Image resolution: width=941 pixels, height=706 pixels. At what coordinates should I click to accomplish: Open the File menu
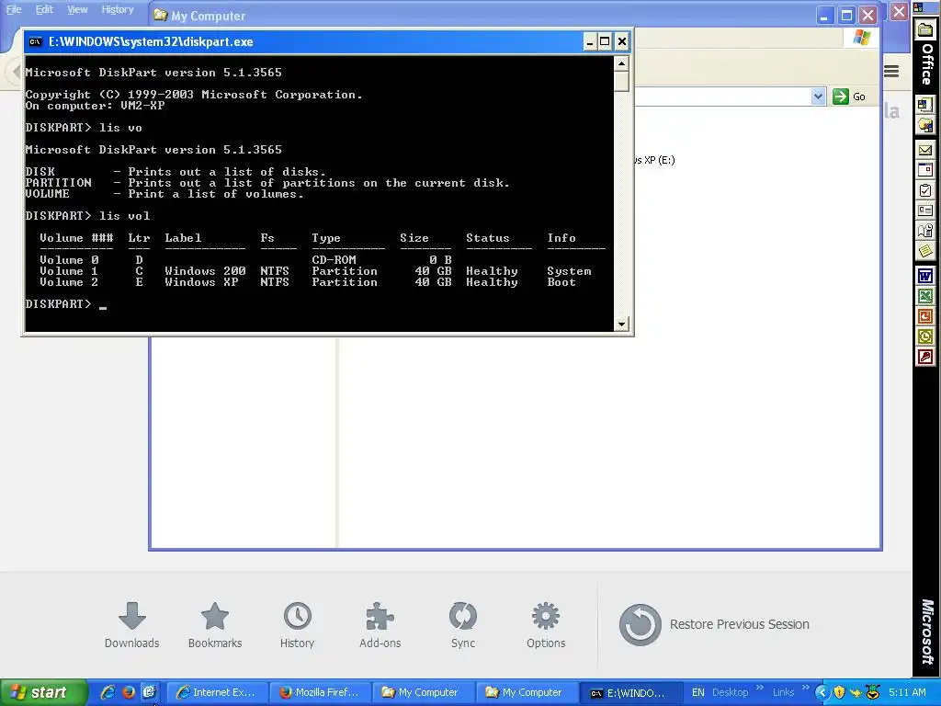(14, 9)
